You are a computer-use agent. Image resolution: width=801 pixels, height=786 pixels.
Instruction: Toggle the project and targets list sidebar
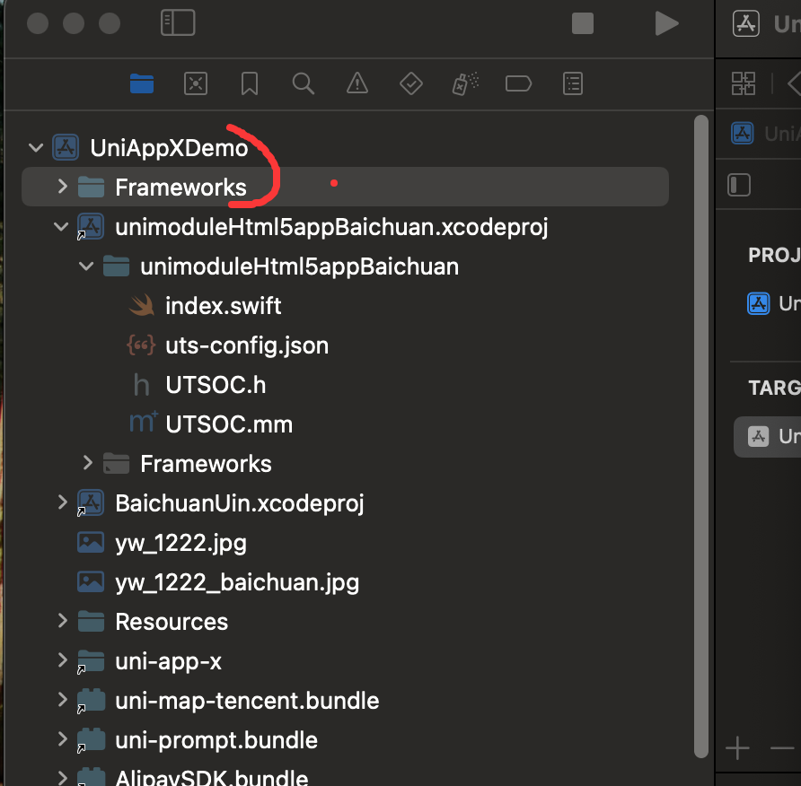739,185
